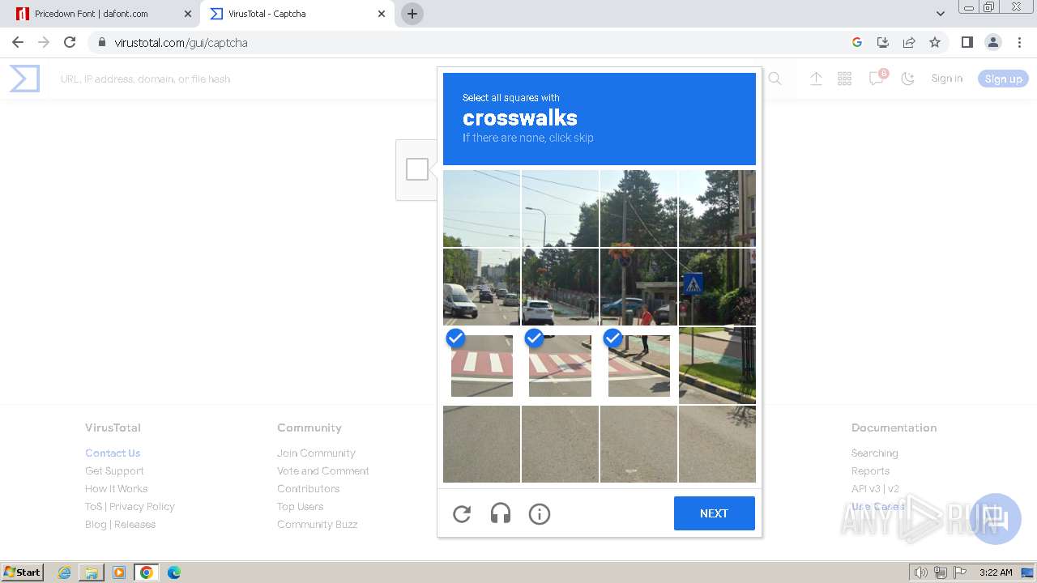Open the Reports documentation link

871,470
